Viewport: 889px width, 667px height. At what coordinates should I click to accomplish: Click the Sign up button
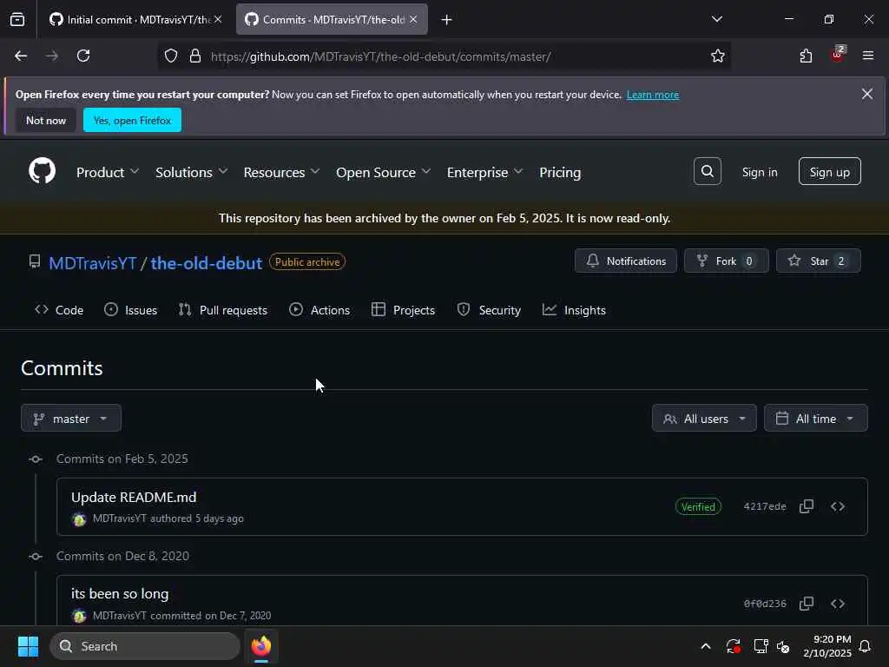click(x=829, y=171)
